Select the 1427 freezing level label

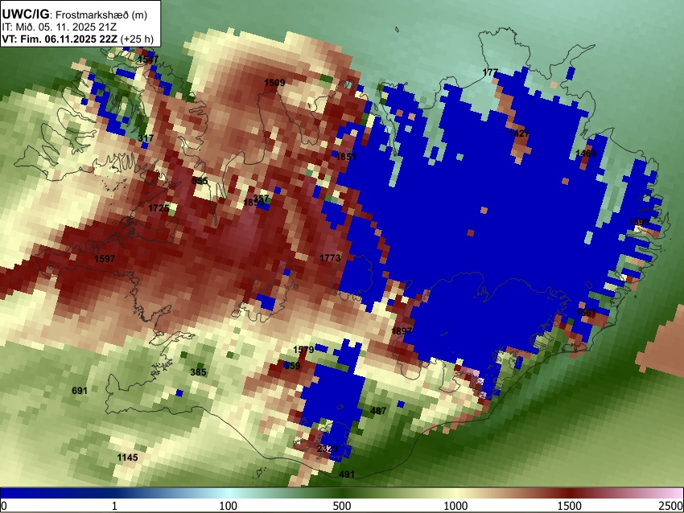[519, 133]
